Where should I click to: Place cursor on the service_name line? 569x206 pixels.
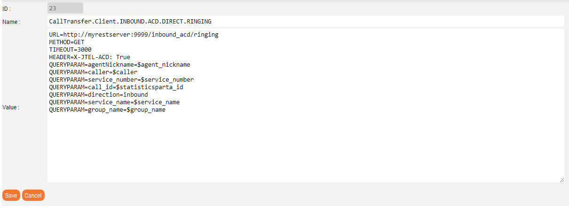[x=114, y=102]
